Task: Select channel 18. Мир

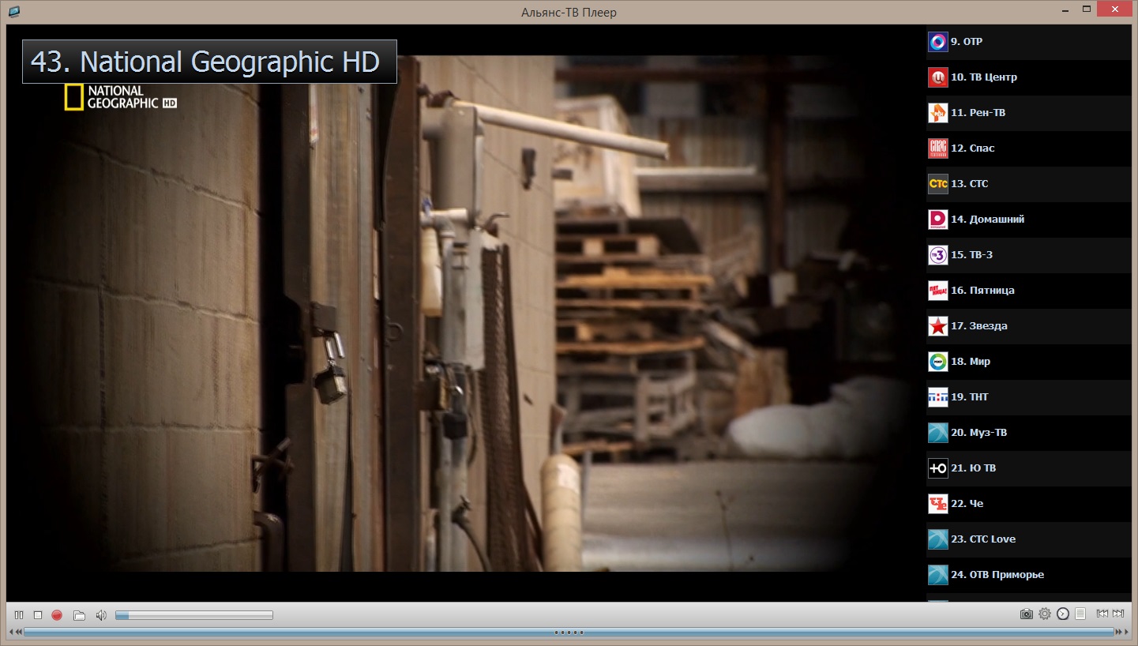Action: [x=1029, y=362]
